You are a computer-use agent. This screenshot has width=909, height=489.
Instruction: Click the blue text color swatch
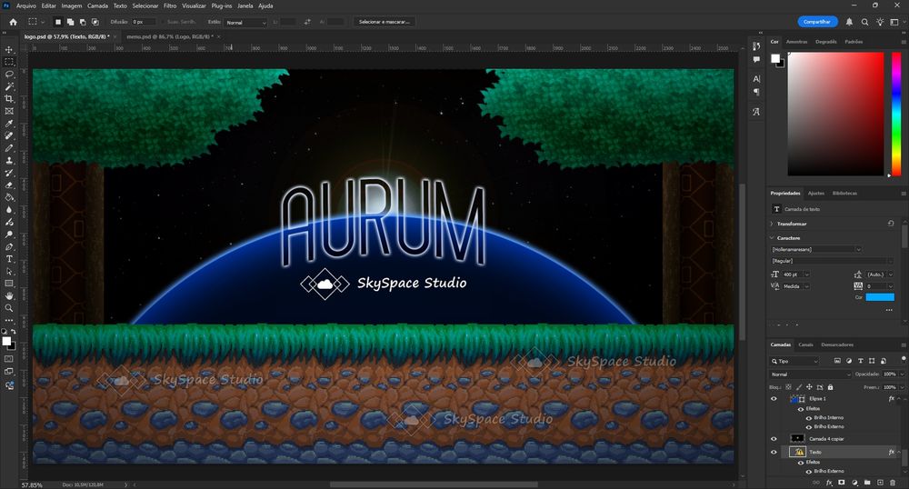879,297
